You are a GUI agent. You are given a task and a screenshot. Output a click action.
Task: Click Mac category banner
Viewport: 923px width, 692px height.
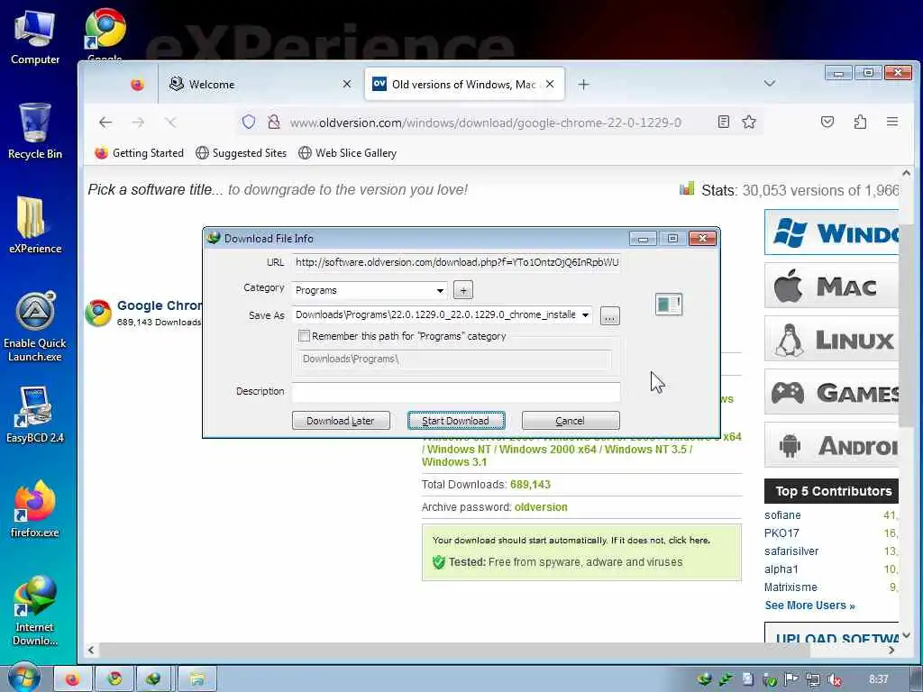tap(831, 286)
